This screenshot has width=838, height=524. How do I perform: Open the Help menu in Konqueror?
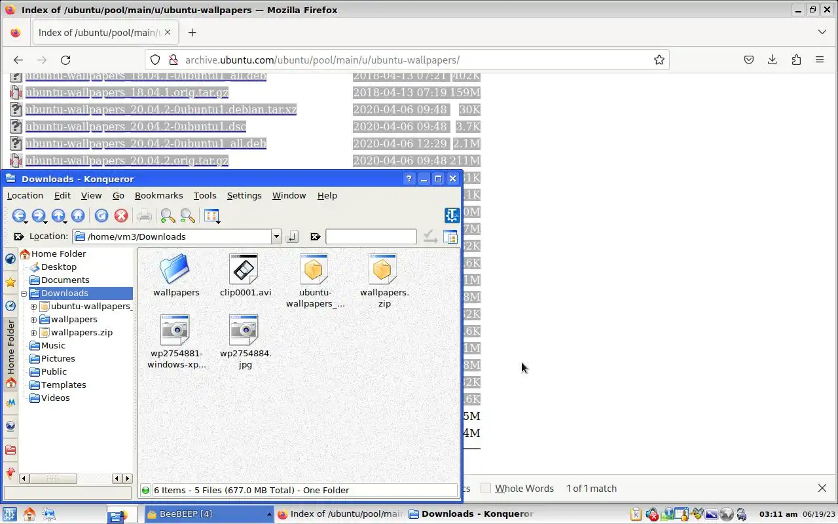(x=327, y=195)
